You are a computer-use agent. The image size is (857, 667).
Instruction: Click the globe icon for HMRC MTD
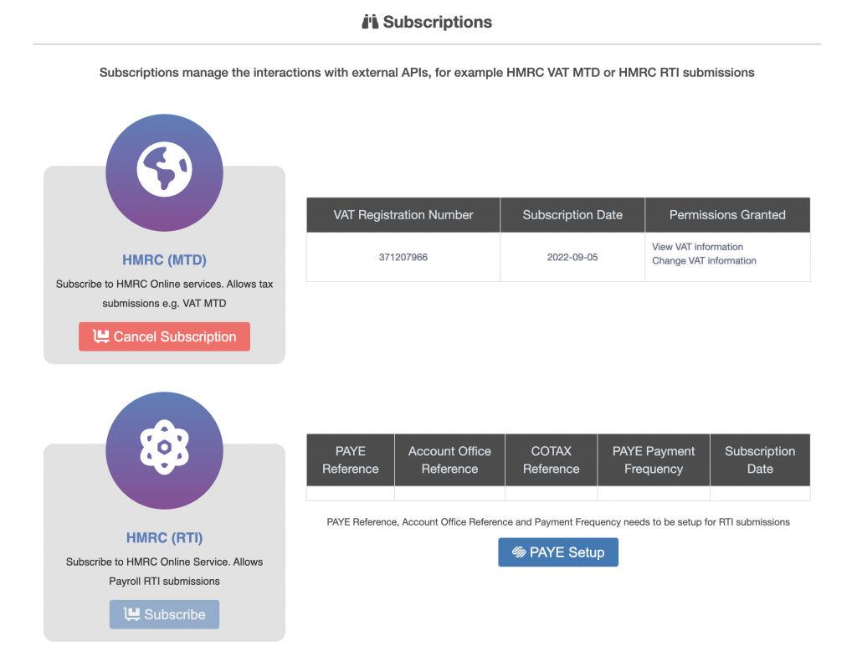164,170
